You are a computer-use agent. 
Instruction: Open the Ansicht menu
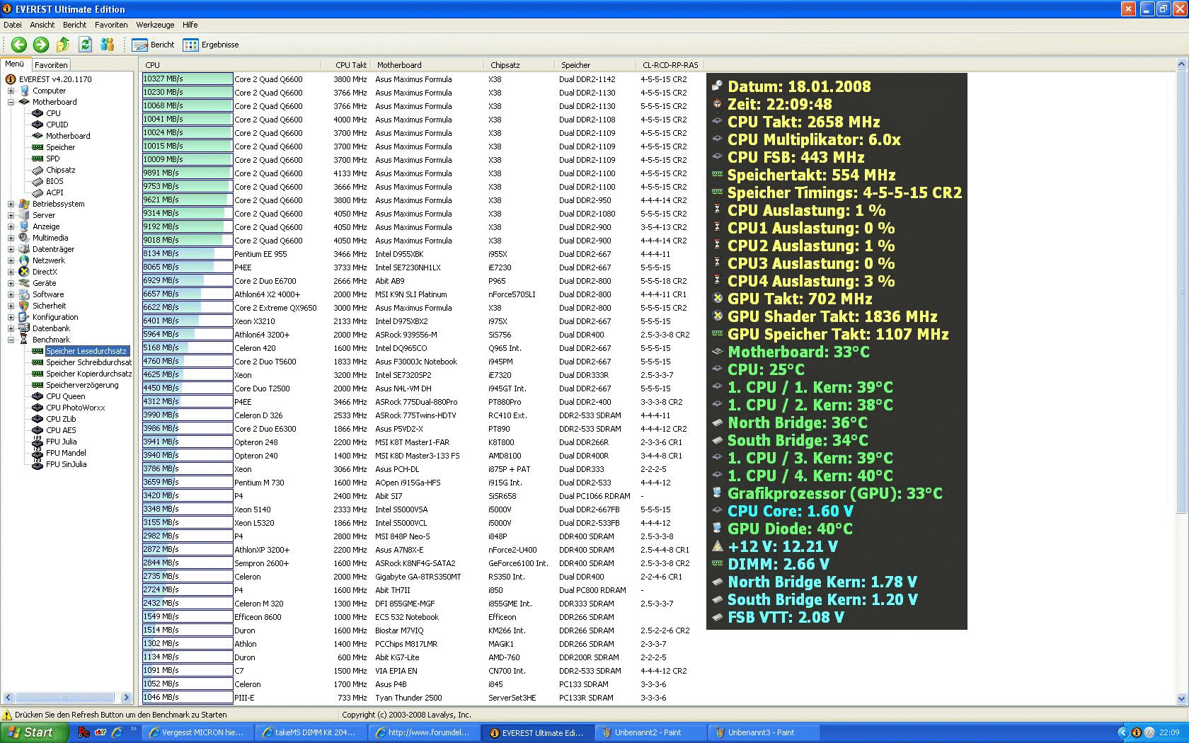click(x=42, y=25)
